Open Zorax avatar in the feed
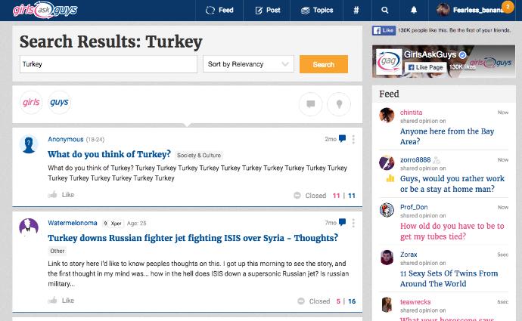Viewport: 522px width, 321px height. tap(387, 258)
